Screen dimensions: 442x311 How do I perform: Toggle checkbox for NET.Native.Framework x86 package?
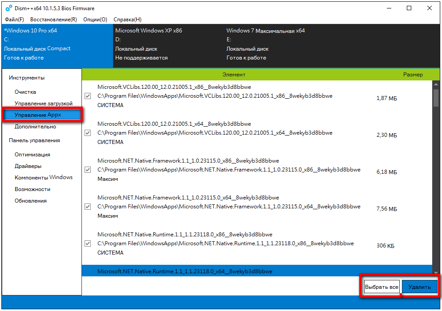tap(88, 170)
